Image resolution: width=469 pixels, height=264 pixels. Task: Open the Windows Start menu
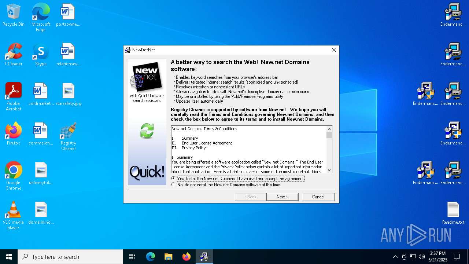(9, 257)
